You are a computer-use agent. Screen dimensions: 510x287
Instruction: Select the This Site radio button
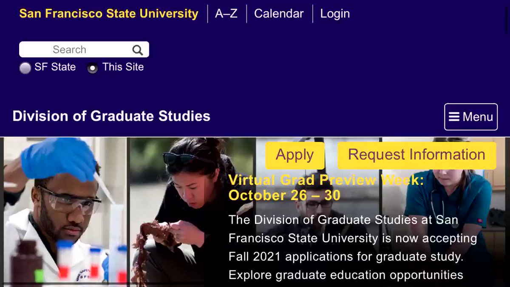coord(92,68)
